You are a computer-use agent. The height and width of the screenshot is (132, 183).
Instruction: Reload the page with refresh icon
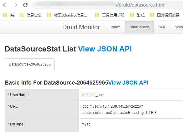(25, 5)
